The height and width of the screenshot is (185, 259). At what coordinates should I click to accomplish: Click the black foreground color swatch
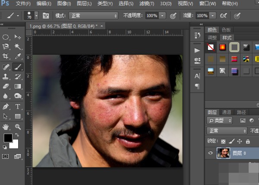coord(8,138)
